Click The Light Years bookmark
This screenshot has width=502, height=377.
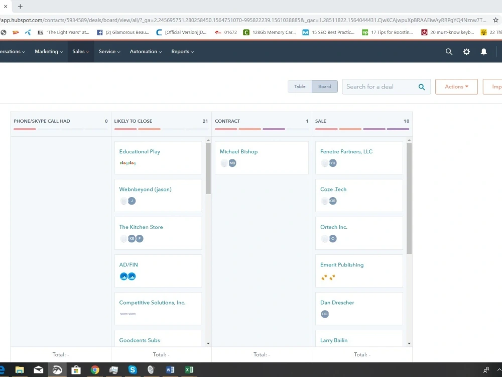tap(63, 32)
